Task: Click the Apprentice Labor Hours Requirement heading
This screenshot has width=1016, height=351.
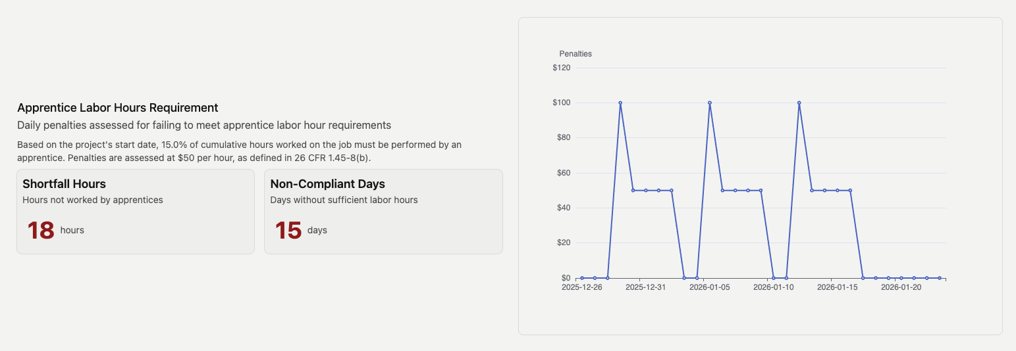Action: click(x=118, y=108)
